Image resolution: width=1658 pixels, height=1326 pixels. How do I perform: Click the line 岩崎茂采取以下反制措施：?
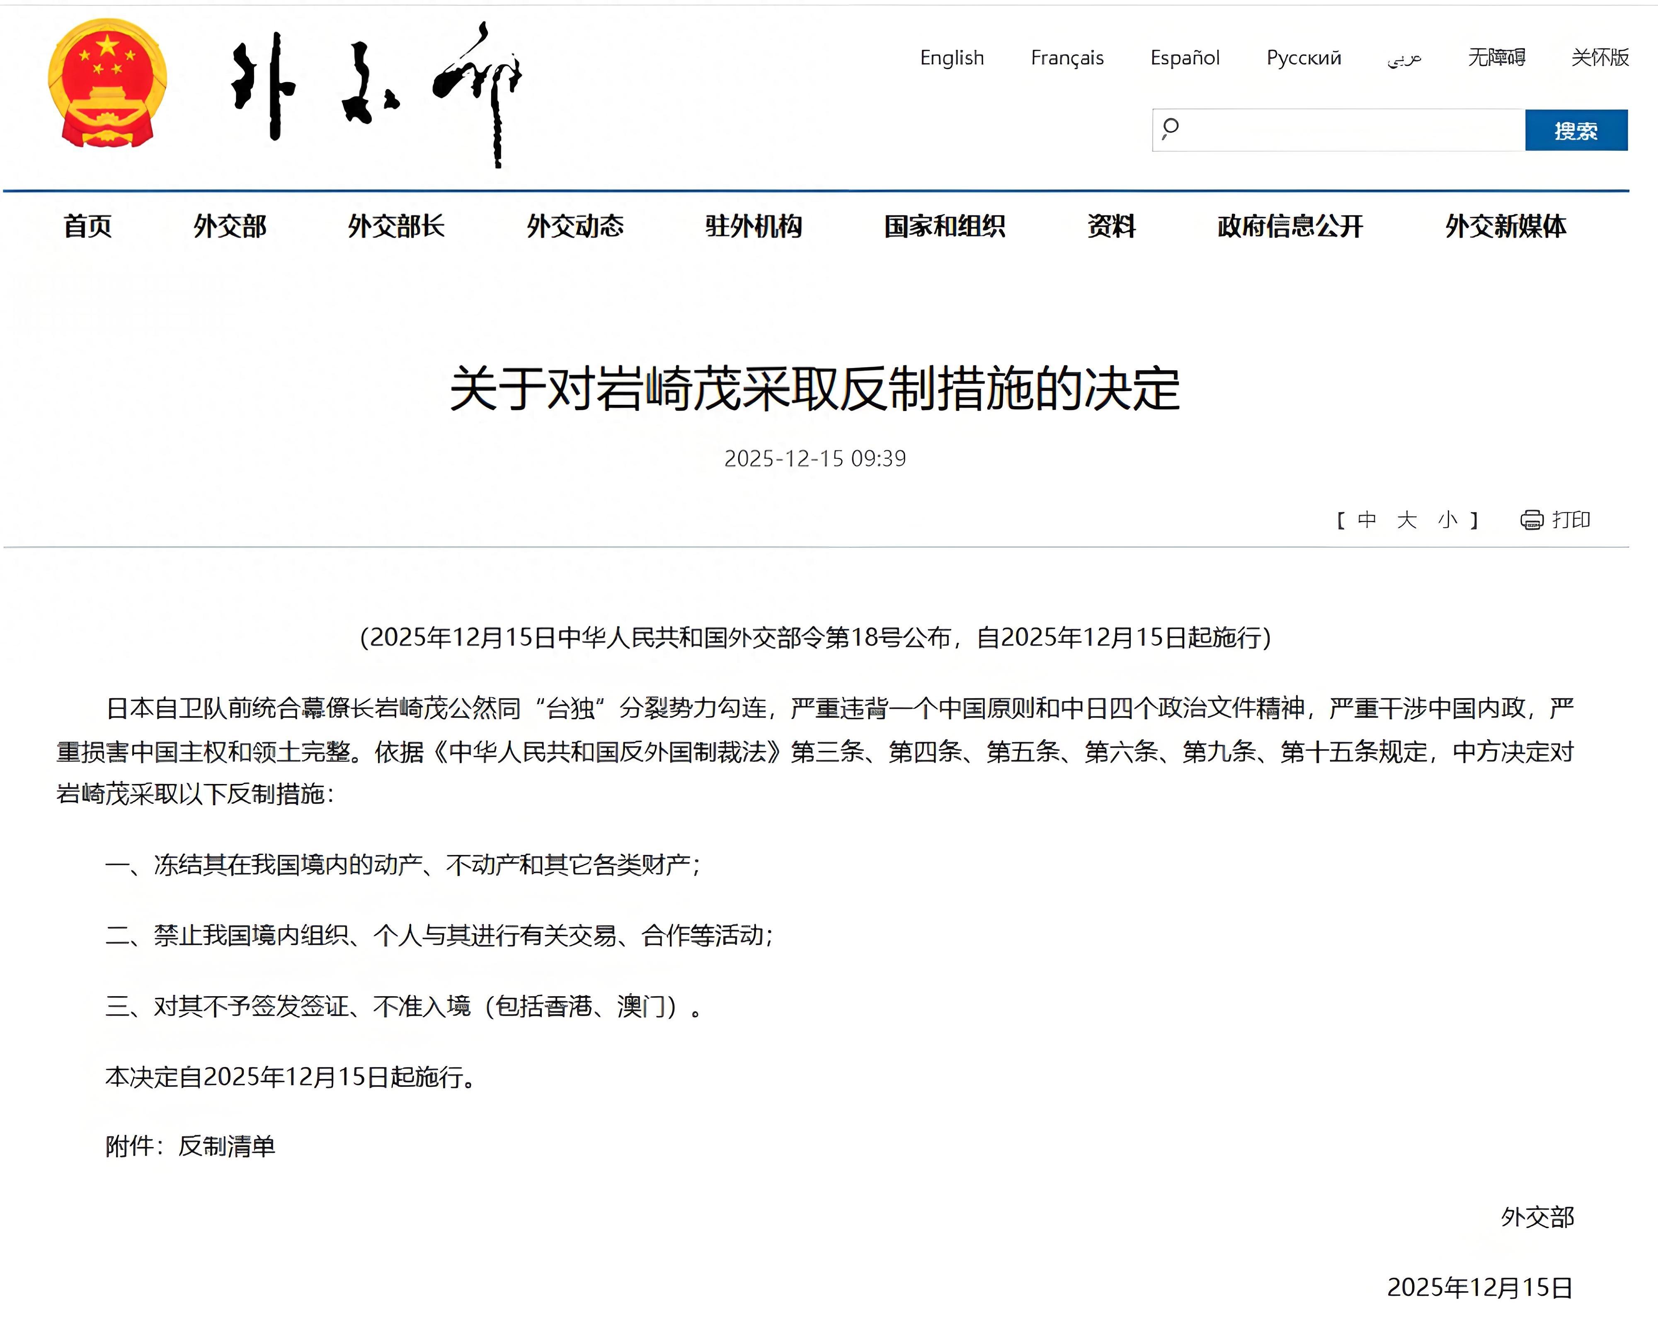click(196, 794)
